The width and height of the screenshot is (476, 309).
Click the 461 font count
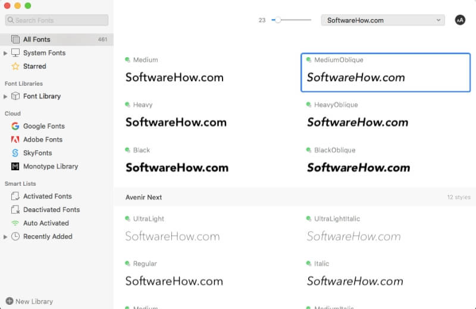click(x=102, y=39)
